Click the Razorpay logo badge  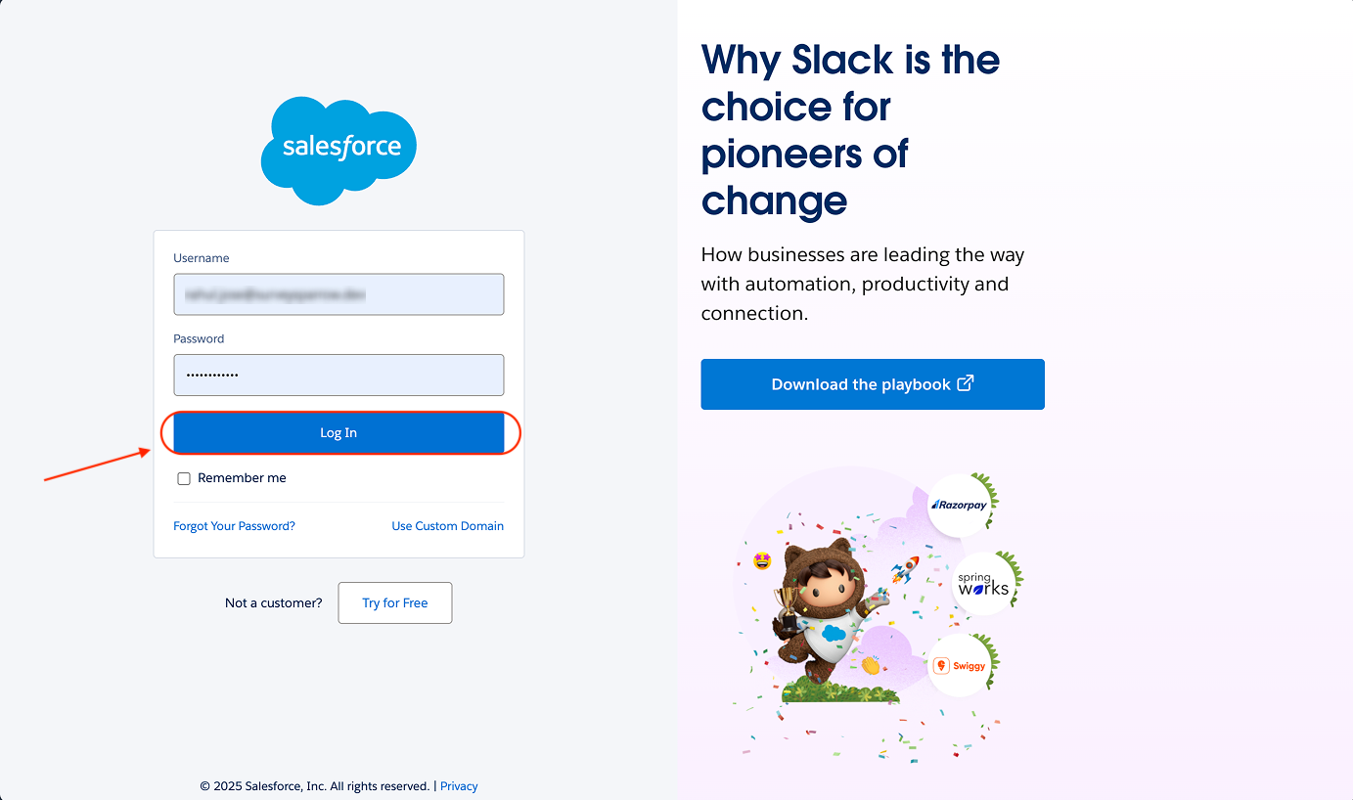[960, 505]
